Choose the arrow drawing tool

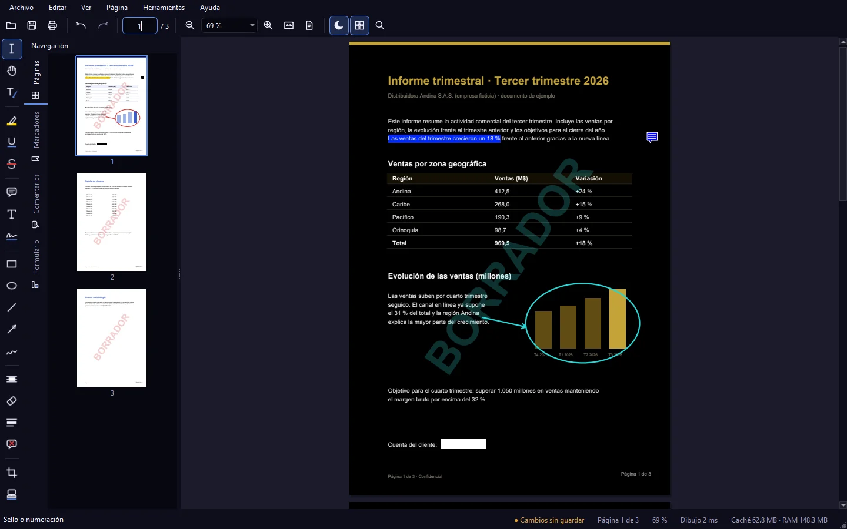coord(12,329)
